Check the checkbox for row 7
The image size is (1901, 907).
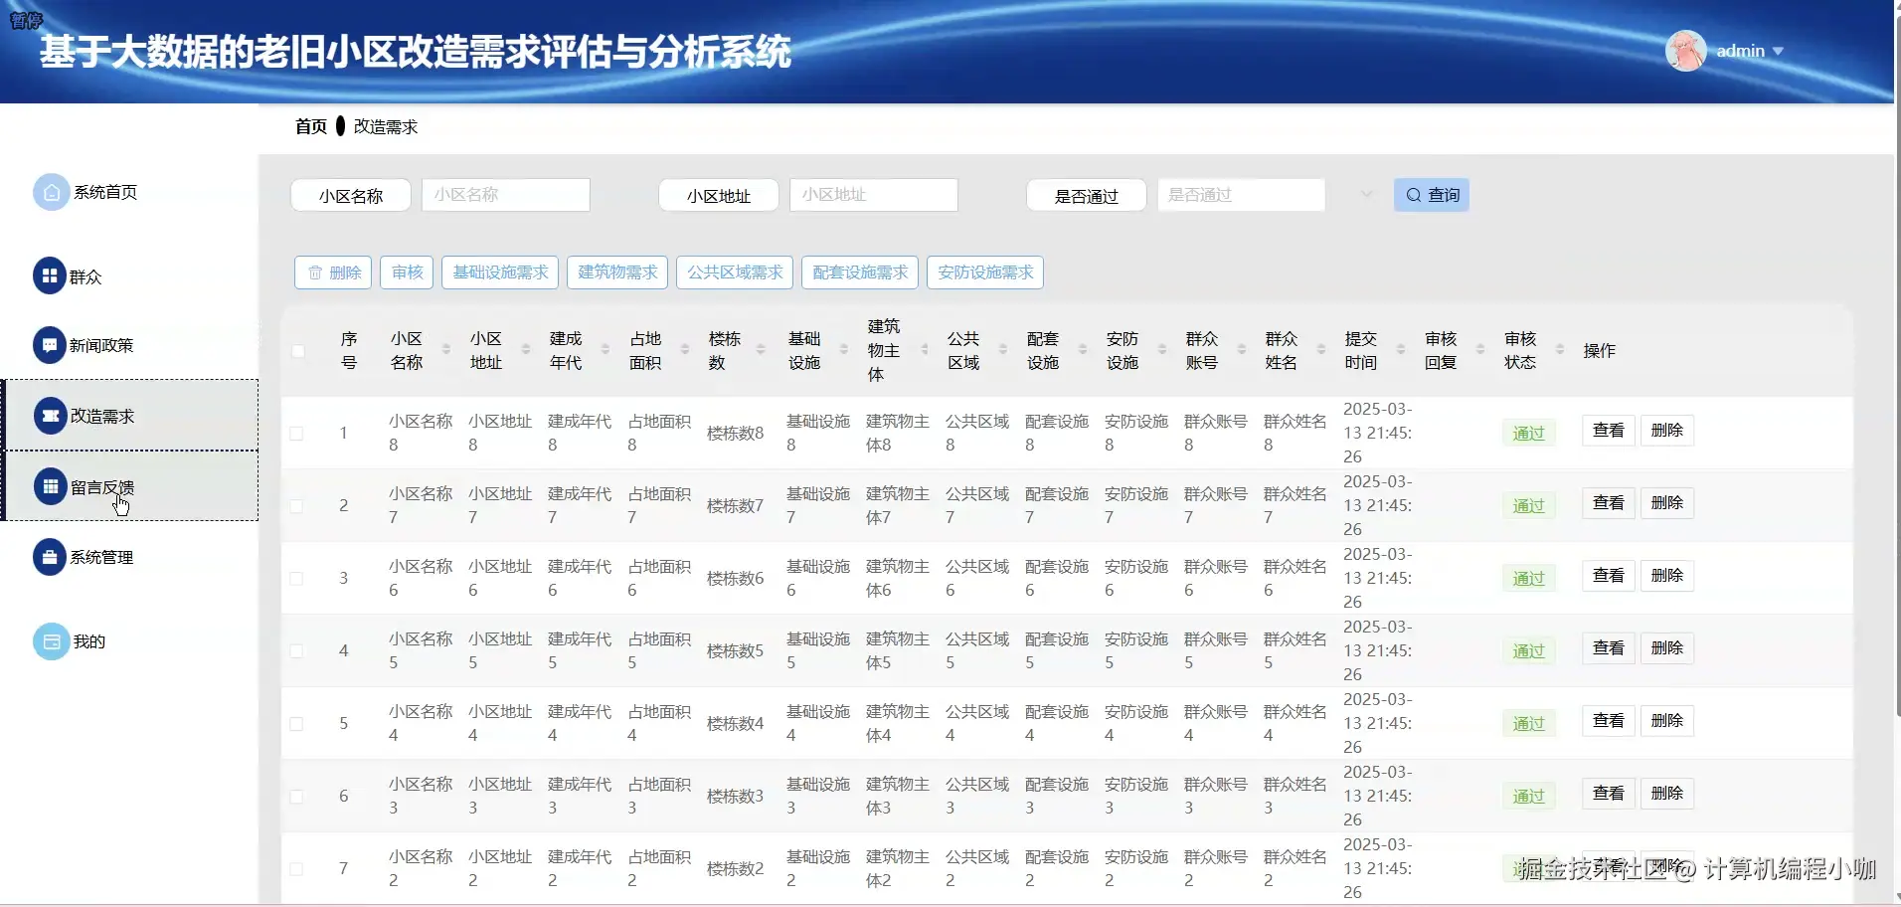(296, 869)
